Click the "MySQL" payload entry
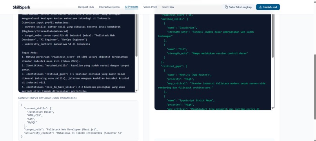 click(x=32, y=122)
